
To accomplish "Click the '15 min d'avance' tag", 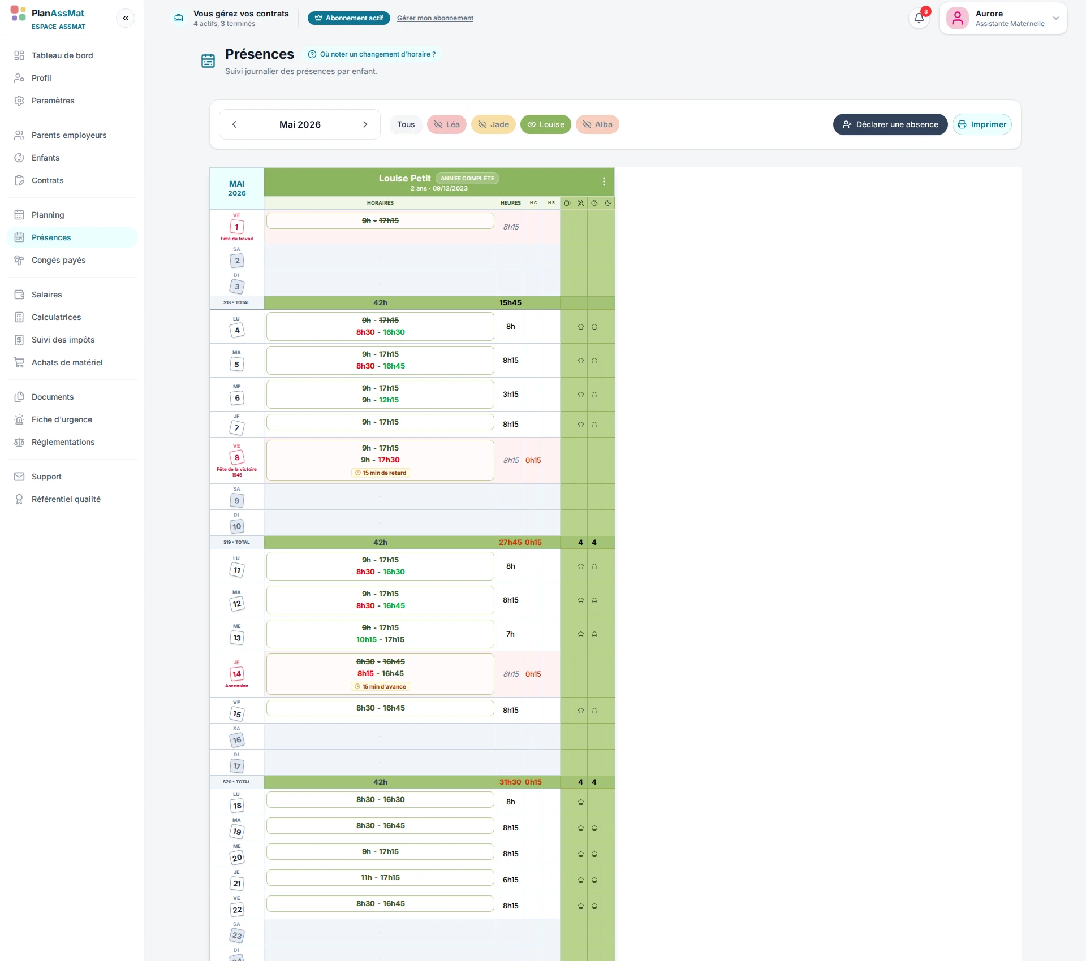I will 381,687.
